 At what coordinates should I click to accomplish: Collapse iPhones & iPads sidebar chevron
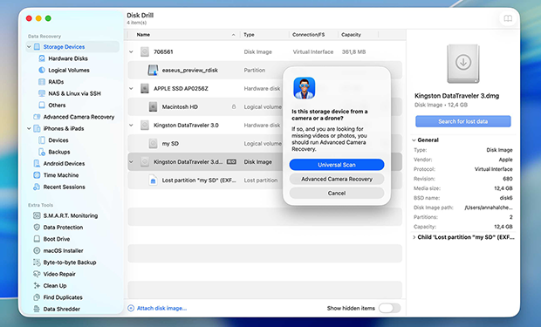tap(29, 128)
